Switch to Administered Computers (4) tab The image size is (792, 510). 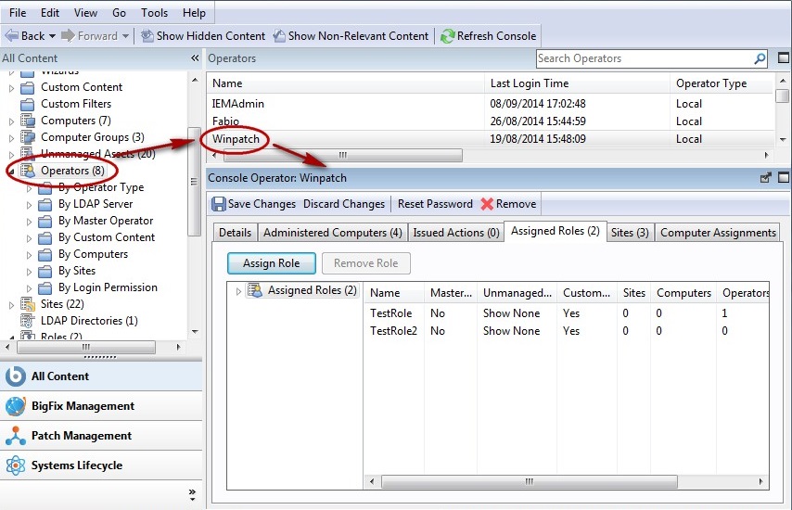point(332,232)
